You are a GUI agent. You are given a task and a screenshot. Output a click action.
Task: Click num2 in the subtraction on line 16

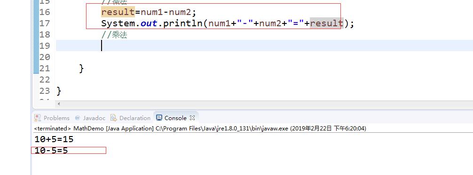click(180, 12)
